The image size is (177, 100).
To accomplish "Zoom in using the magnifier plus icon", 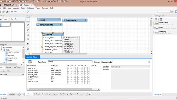I will [12, 19].
